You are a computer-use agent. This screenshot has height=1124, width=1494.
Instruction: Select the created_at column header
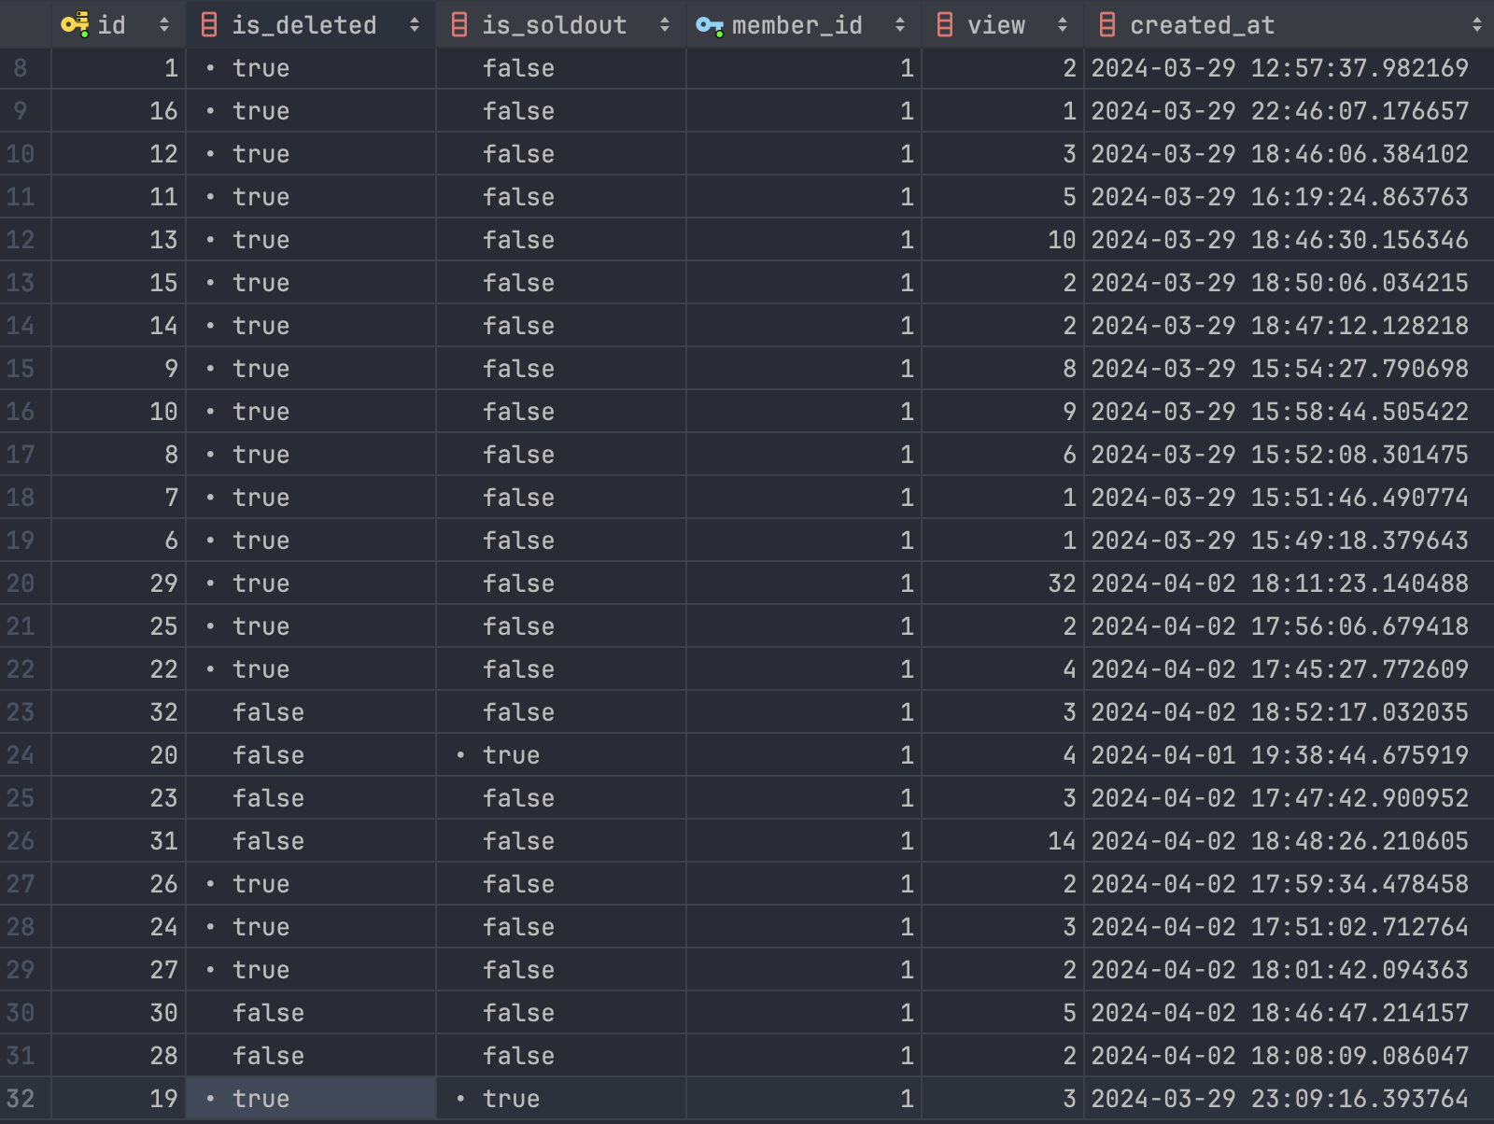(1290, 24)
